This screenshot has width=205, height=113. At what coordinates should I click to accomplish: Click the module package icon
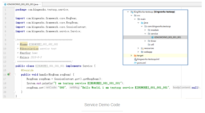click(149, 30)
